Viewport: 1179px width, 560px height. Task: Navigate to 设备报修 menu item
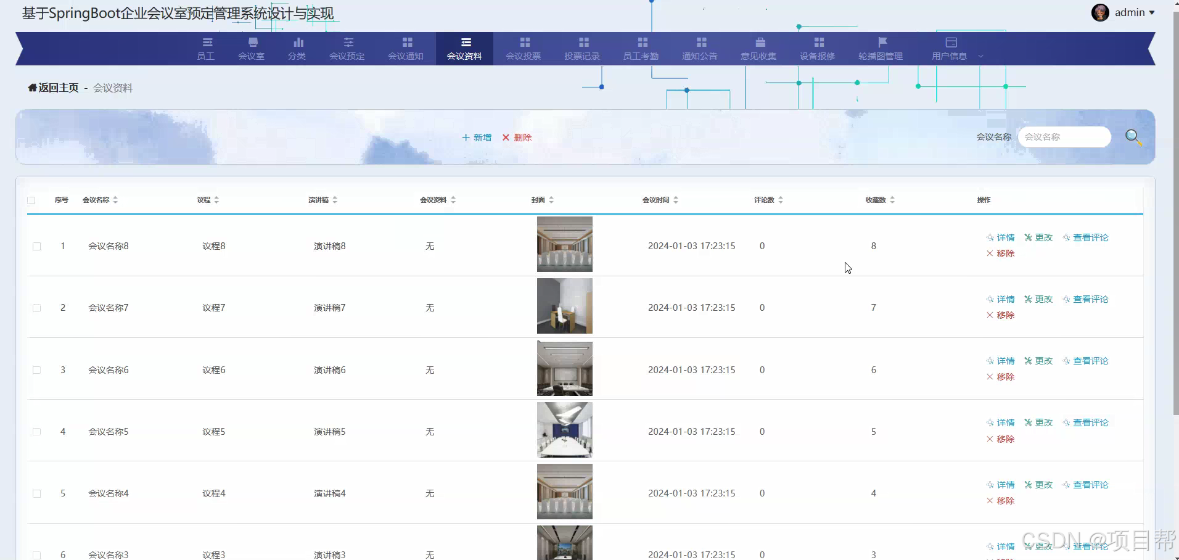point(818,49)
